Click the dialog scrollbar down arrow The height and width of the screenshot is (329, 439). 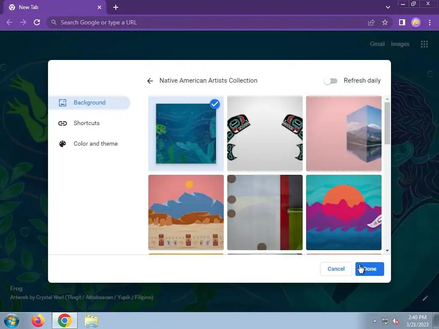tap(387, 251)
